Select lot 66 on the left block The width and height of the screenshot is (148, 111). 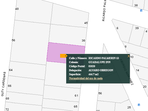[x=10, y=86]
